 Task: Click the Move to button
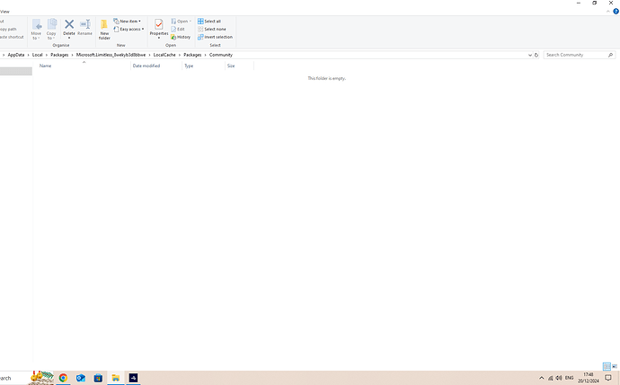(x=36, y=30)
